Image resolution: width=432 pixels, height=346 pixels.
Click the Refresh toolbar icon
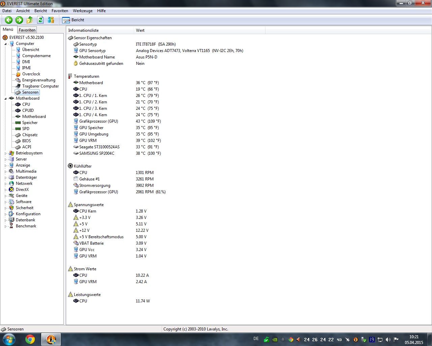point(40,20)
